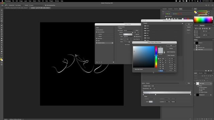
Task: Select the Zoom tool
Action: pos(2,54)
